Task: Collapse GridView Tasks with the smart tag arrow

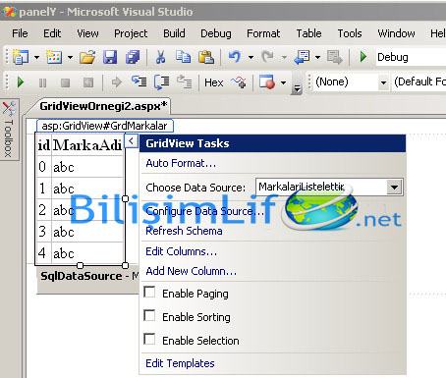Action: [x=131, y=141]
